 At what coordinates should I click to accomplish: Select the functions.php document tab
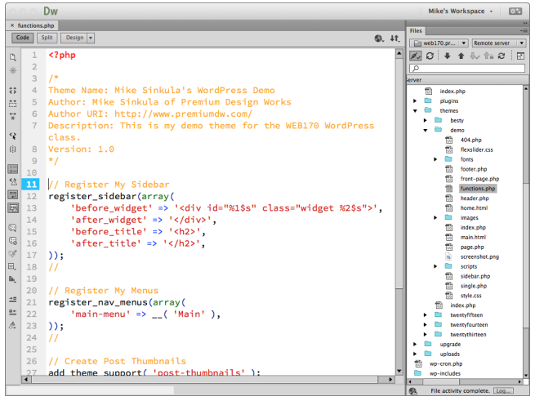click(x=36, y=25)
